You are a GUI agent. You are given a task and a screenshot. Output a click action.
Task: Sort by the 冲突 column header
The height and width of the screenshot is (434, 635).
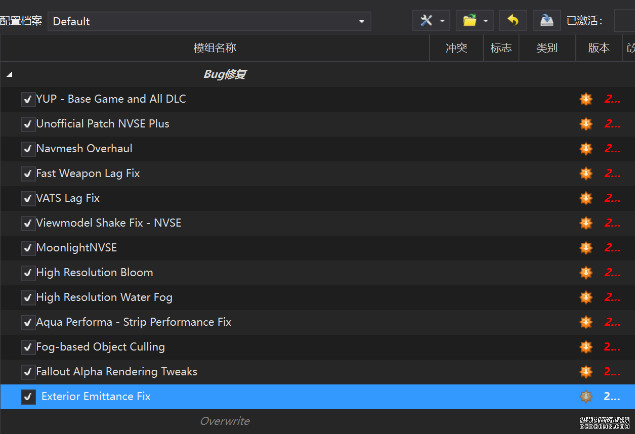(x=456, y=48)
